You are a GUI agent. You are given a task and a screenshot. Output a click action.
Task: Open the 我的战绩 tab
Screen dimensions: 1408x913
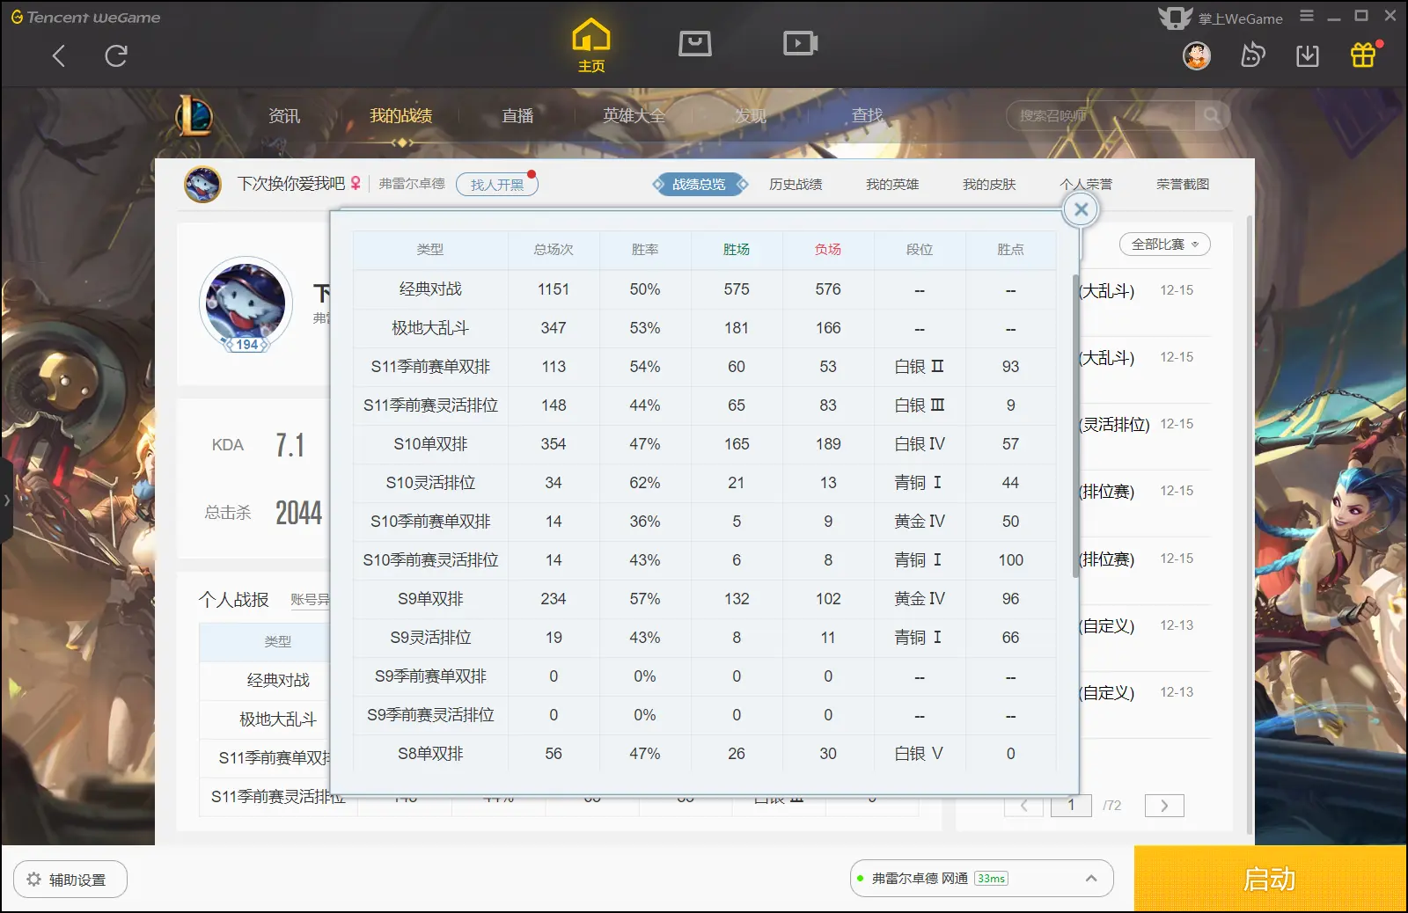click(400, 116)
